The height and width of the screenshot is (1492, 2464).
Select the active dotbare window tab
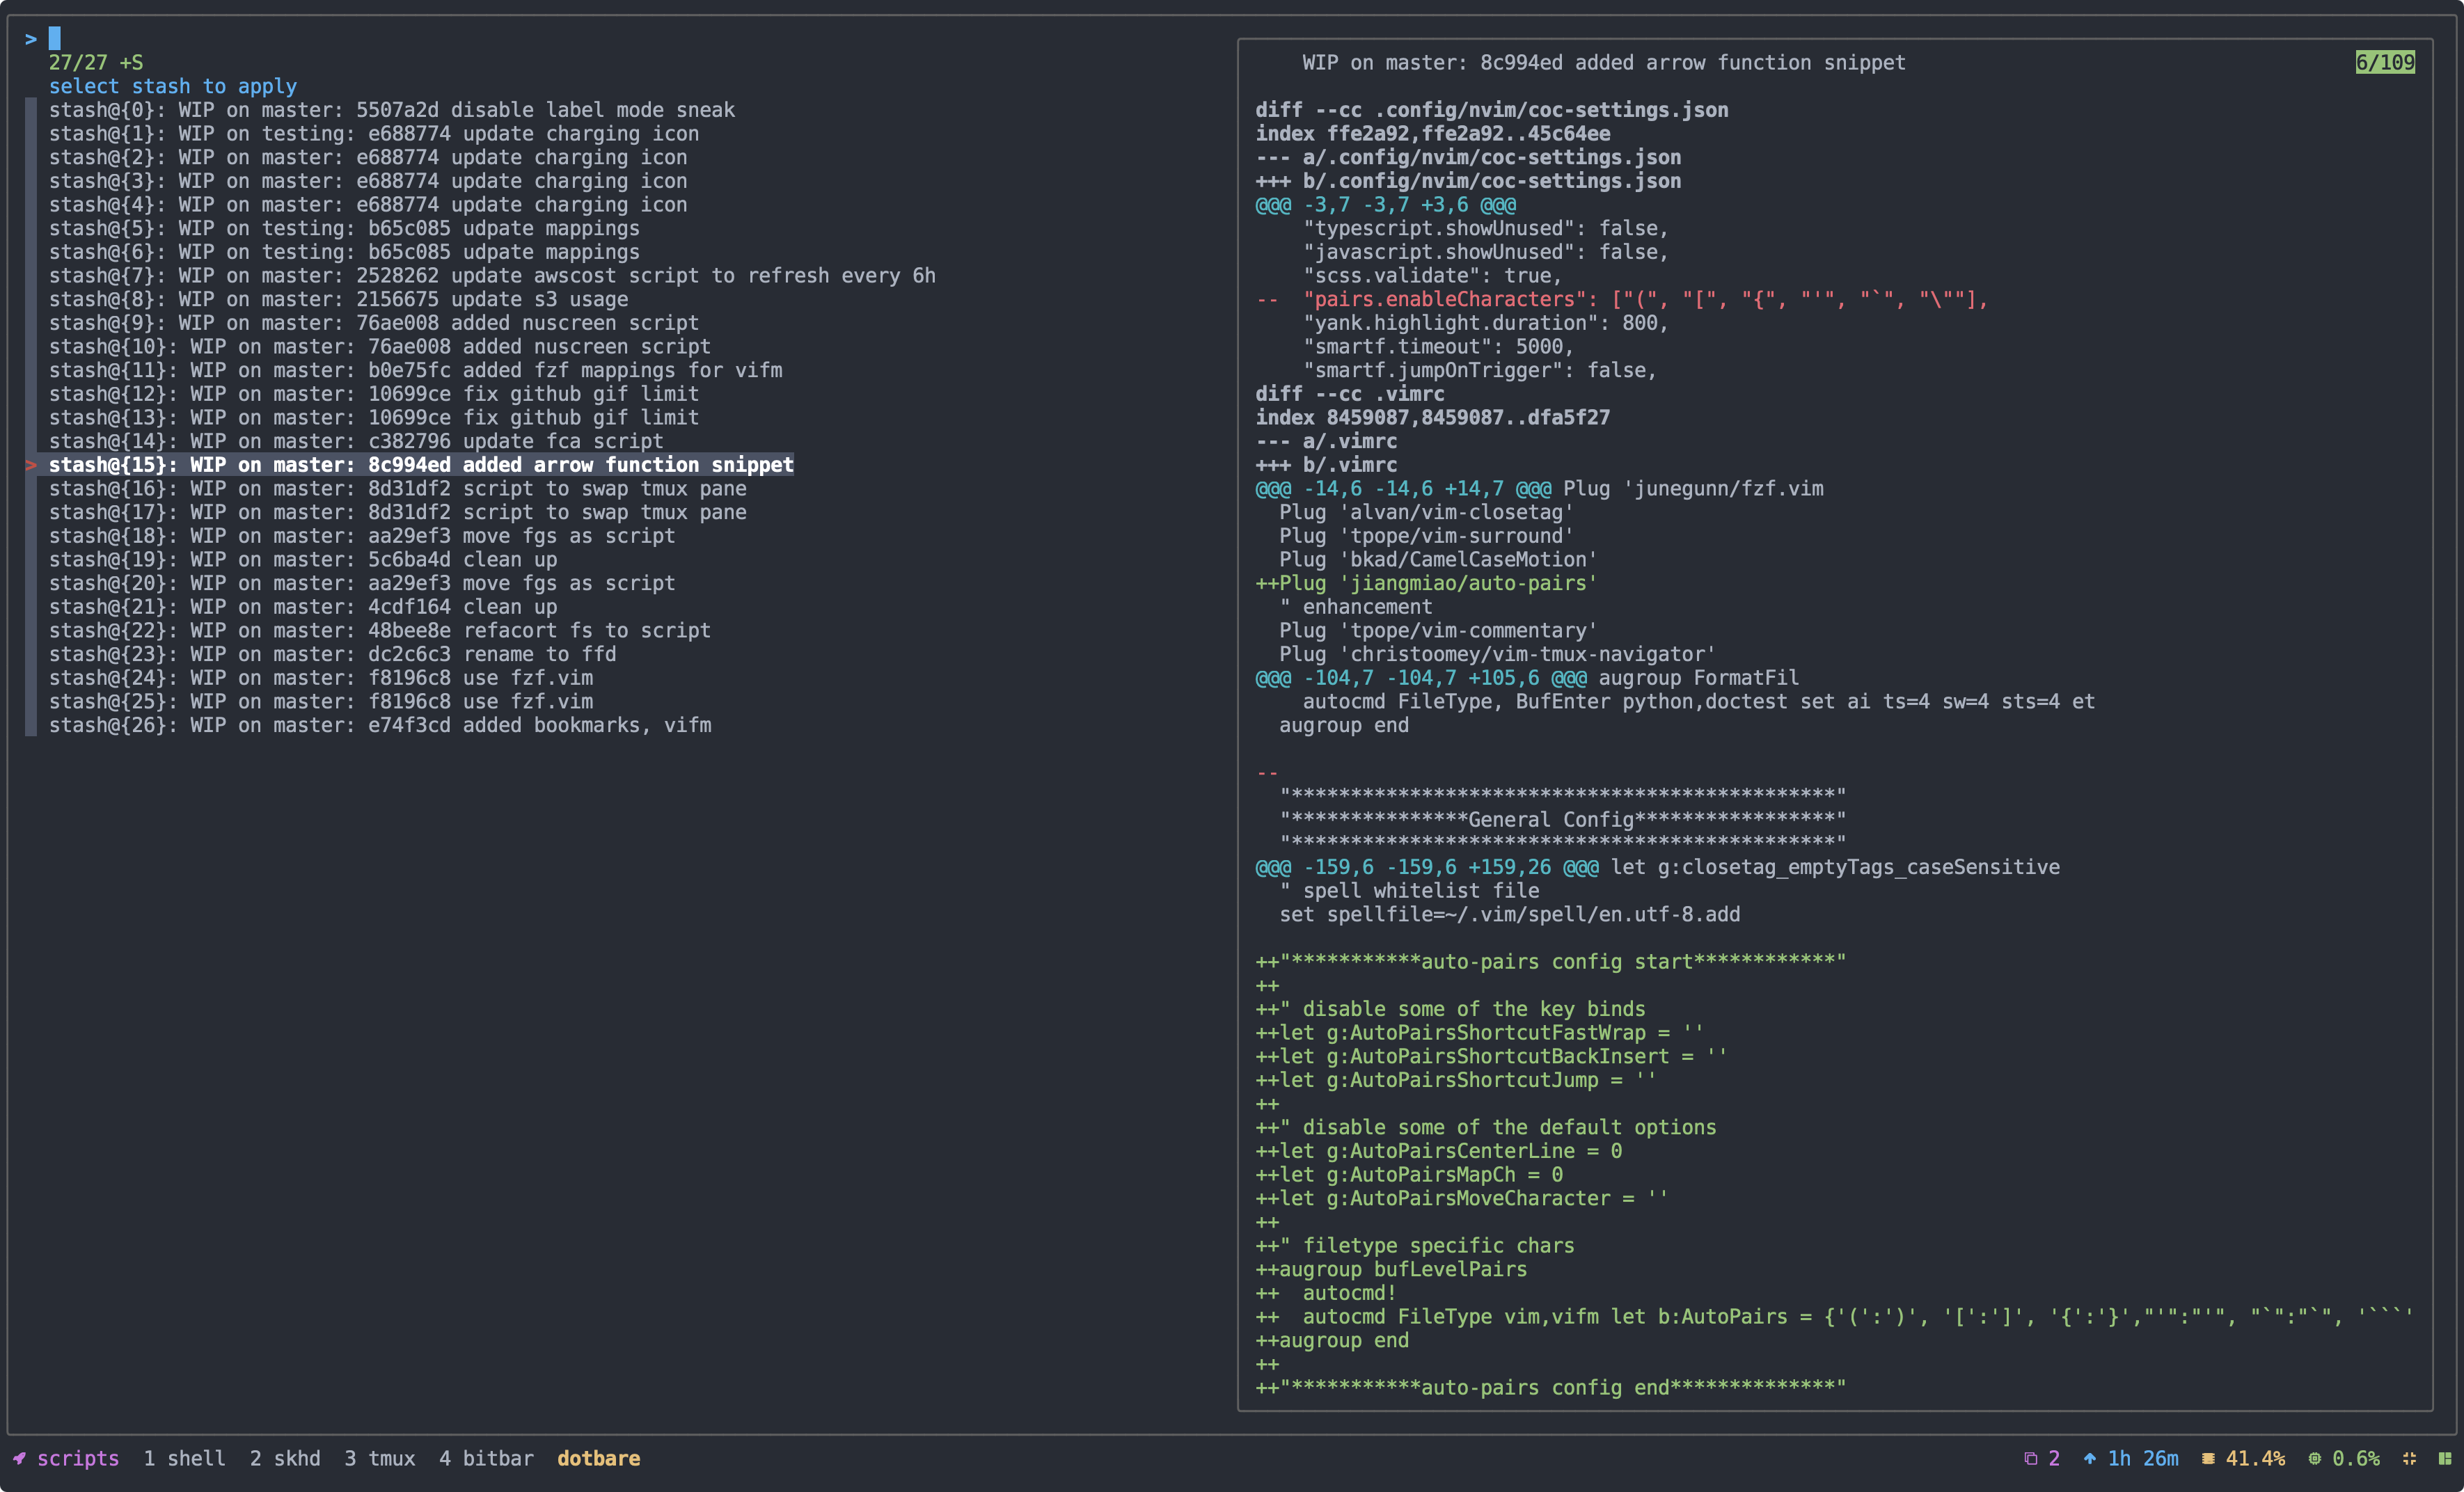click(598, 1458)
